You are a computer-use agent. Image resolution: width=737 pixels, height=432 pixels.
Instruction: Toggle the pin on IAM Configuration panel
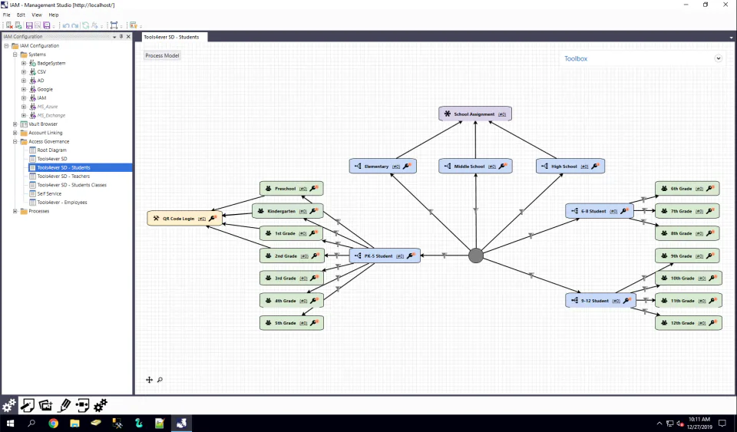pyautogui.click(x=121, y=36)
